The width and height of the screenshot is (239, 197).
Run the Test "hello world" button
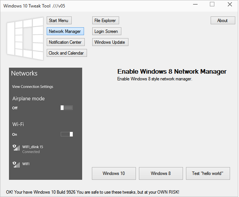coord(208,173)
